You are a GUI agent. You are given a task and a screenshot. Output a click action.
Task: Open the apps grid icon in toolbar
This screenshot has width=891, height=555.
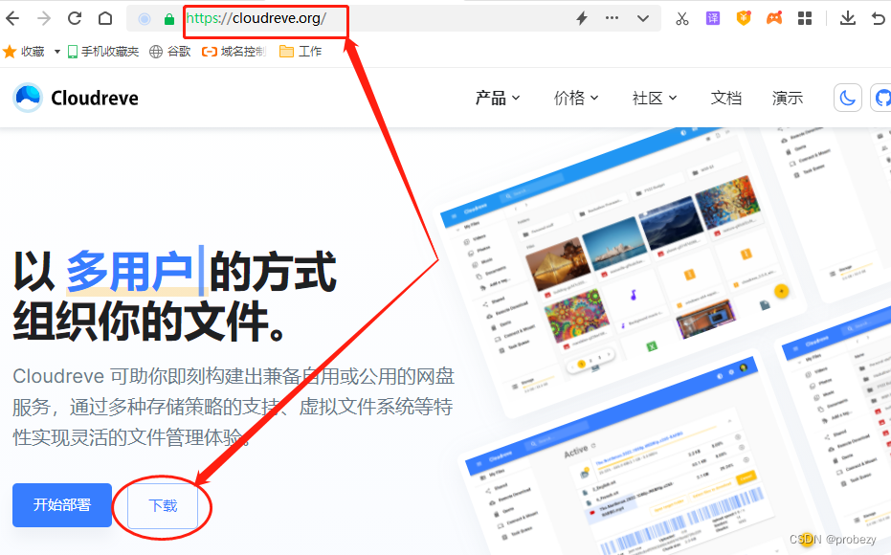[x=807, y=18]
